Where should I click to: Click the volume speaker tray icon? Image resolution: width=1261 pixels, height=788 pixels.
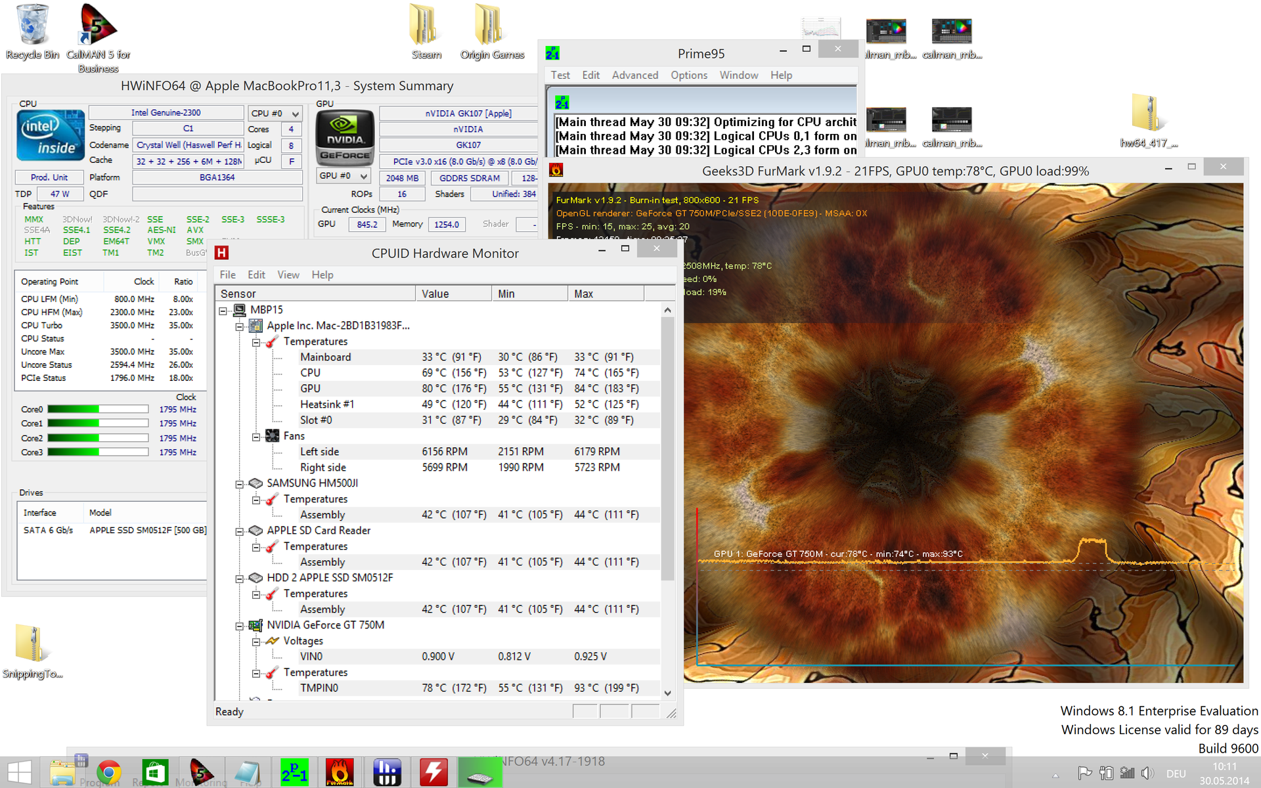tap(1147, 773)
